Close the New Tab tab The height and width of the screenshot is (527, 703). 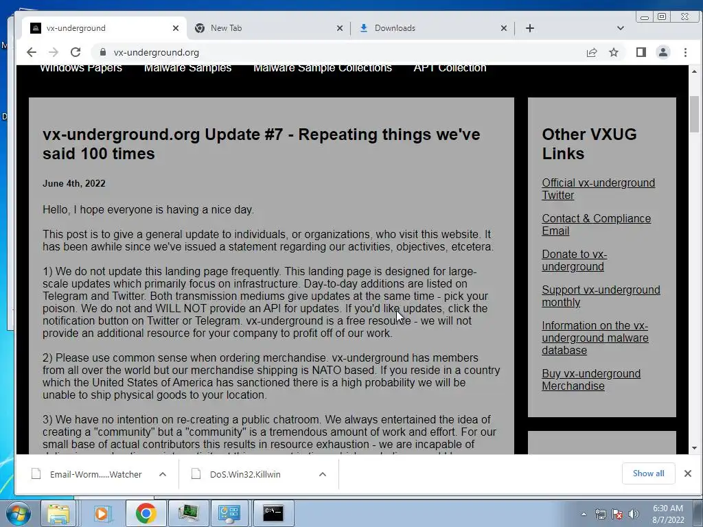click(339, 28)
